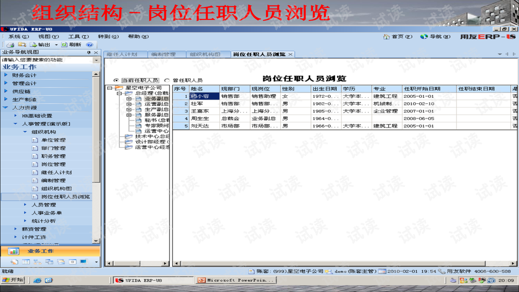This screenshot has height=292, width=519.
Task: Expand the 人员管理 node
Action: 25,204
